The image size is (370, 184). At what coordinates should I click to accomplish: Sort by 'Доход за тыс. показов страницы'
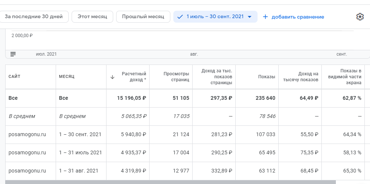pyautogui.click(x=216, y=76)
